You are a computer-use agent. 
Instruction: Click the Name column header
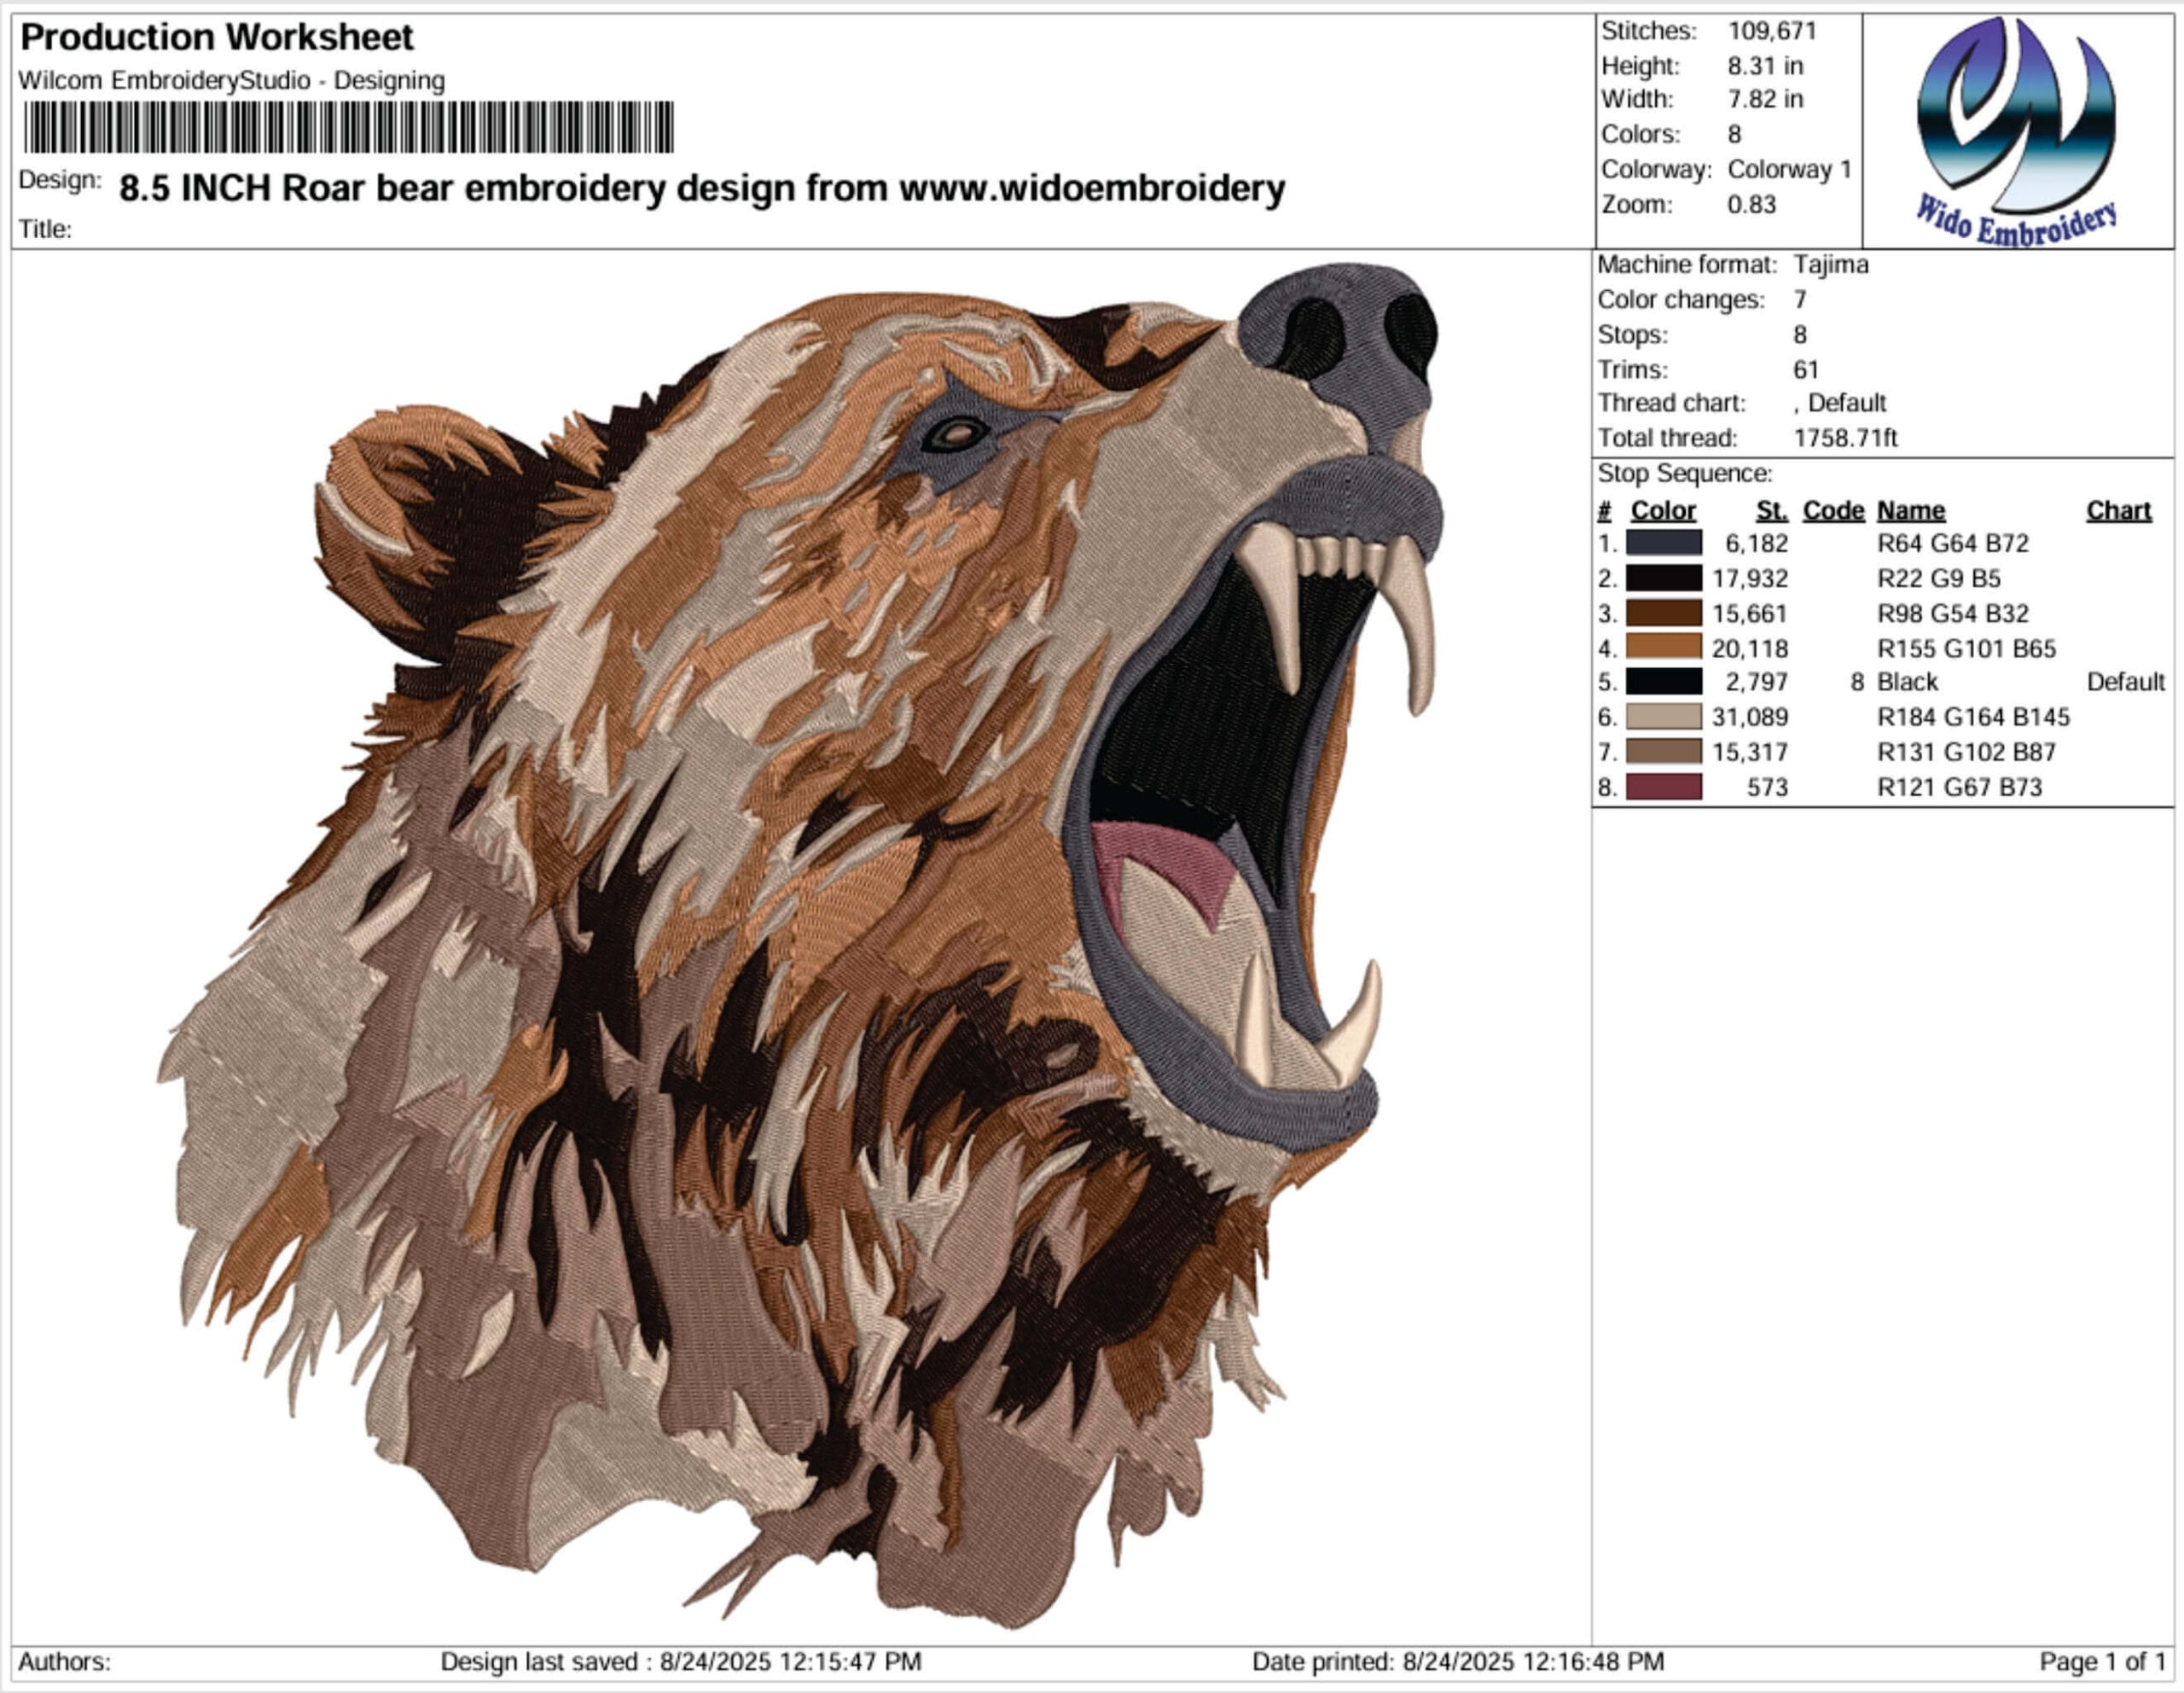click(x=1911, y=511)
